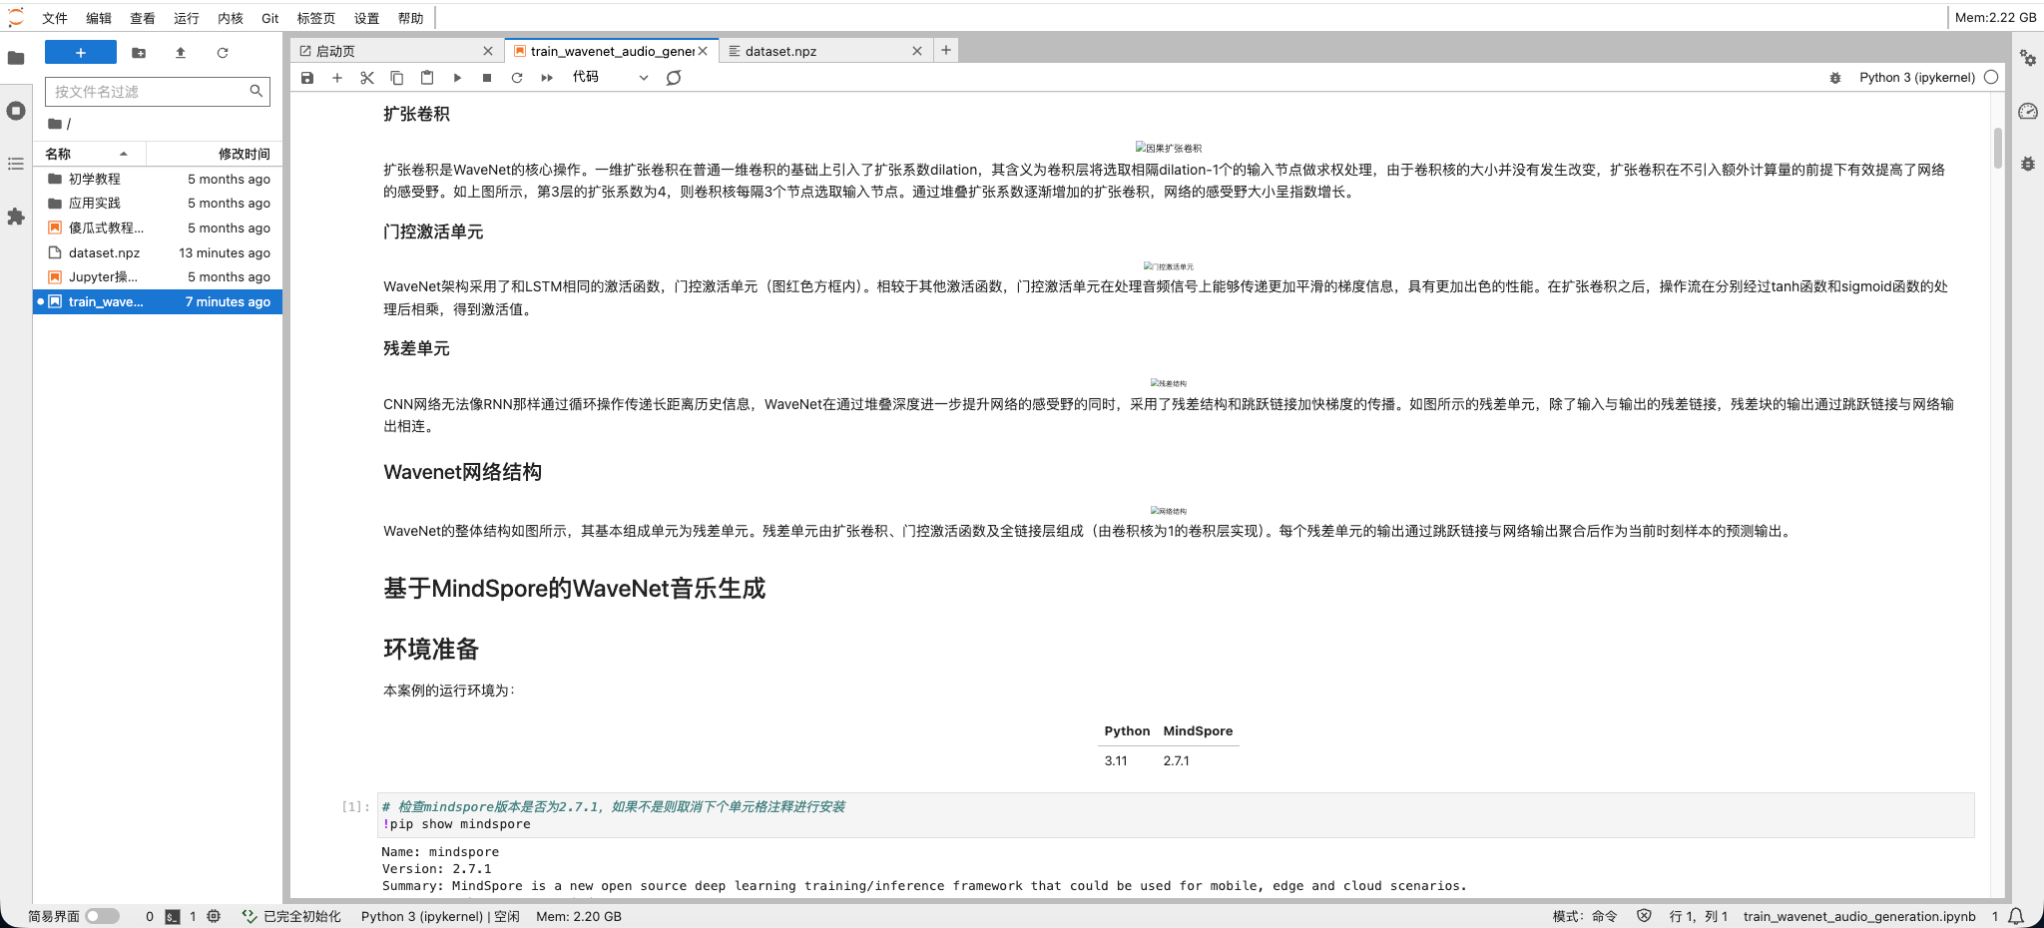Click Mem: 2.20 GB in status bar
This screenshot has width=2044, height=928.
click(579, 916)
